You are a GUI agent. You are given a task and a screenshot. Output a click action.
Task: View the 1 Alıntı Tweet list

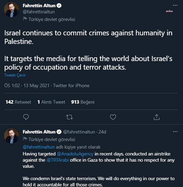(51, 102)
